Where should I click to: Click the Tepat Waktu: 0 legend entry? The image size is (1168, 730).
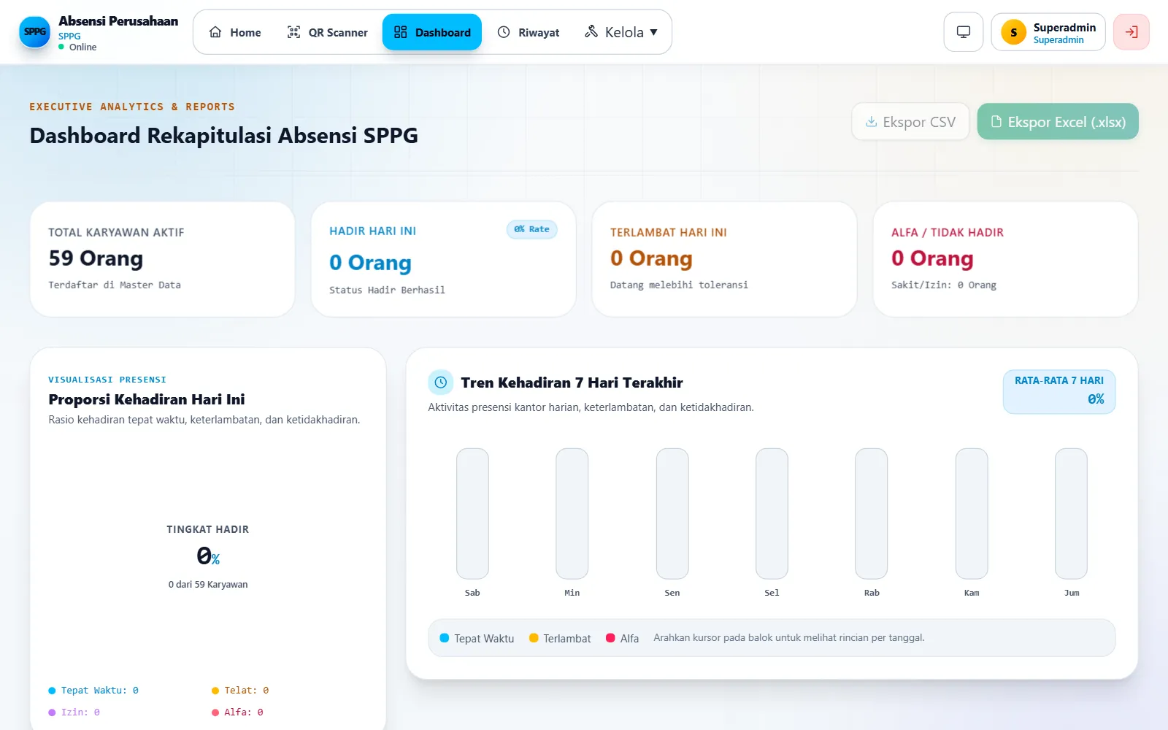click(x=93, y=691)
